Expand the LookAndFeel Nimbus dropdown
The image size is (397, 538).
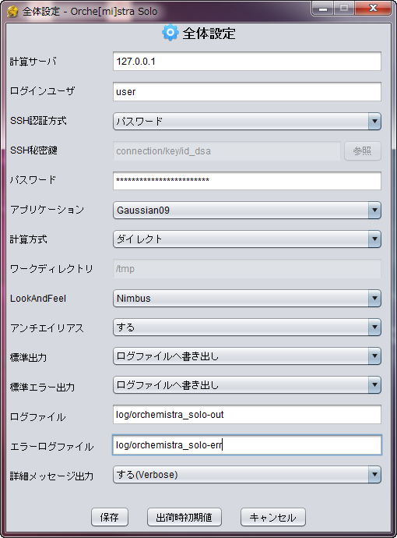pyautogui.click(x=247, y=298)
